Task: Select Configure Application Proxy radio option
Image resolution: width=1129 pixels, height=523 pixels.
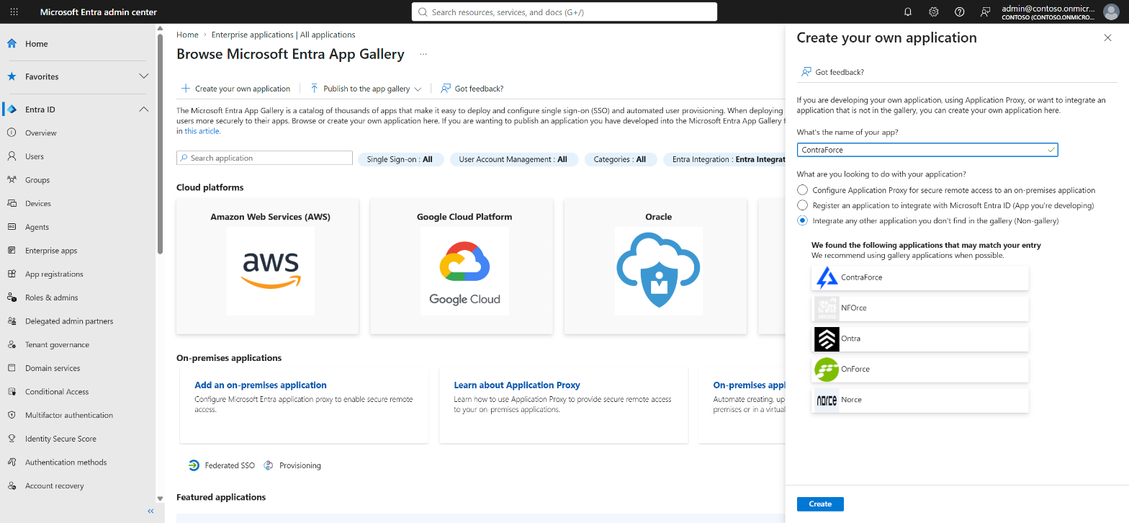Action: point(803,190)
